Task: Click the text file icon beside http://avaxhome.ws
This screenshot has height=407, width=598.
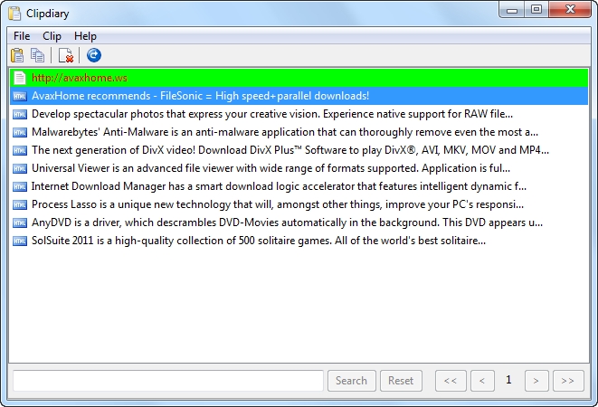Action: [x=19, y=78]
